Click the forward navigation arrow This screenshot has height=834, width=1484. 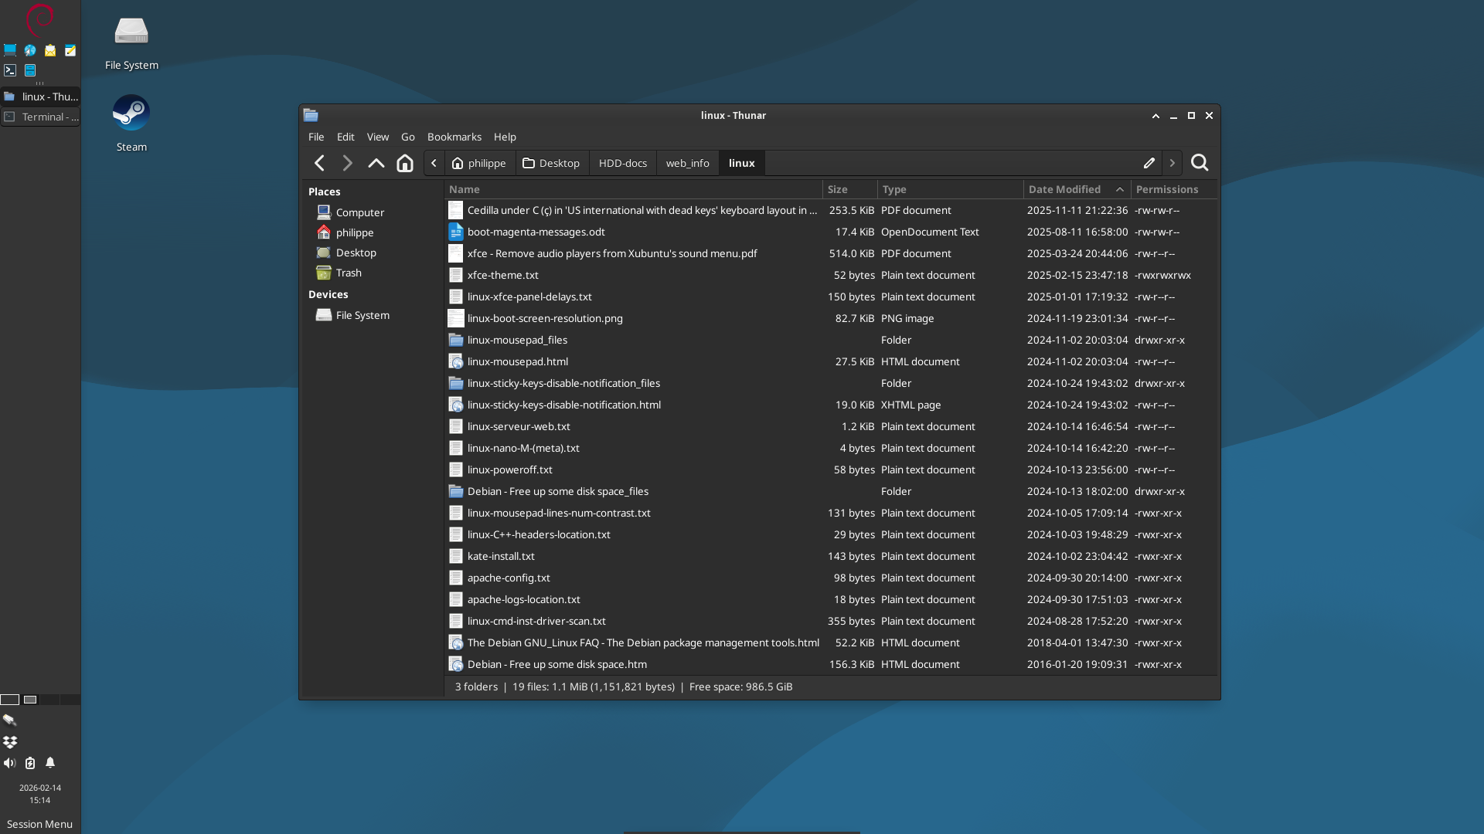(347, 163)
